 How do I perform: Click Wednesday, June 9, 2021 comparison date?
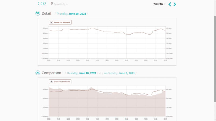[x=119, y=73]
